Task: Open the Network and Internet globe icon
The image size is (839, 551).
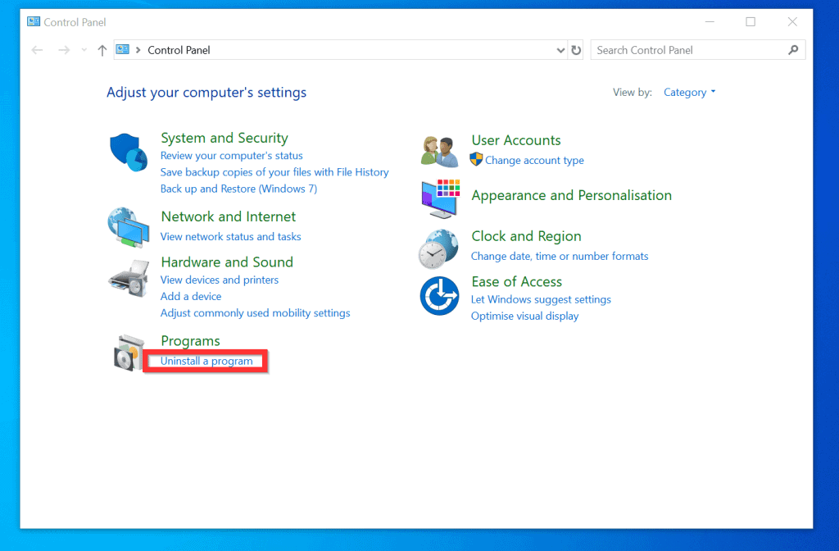Action: 129,228
